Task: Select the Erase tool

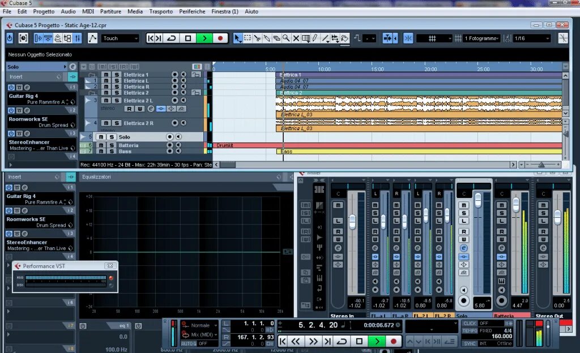Action: click(276, 38)
